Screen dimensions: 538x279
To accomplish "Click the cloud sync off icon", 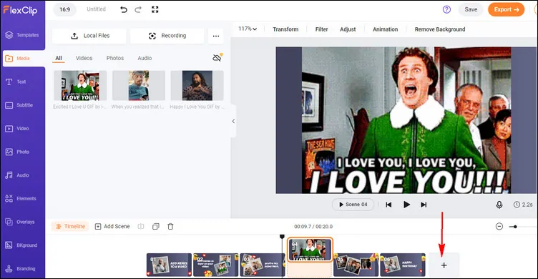I will click(217, 57).
